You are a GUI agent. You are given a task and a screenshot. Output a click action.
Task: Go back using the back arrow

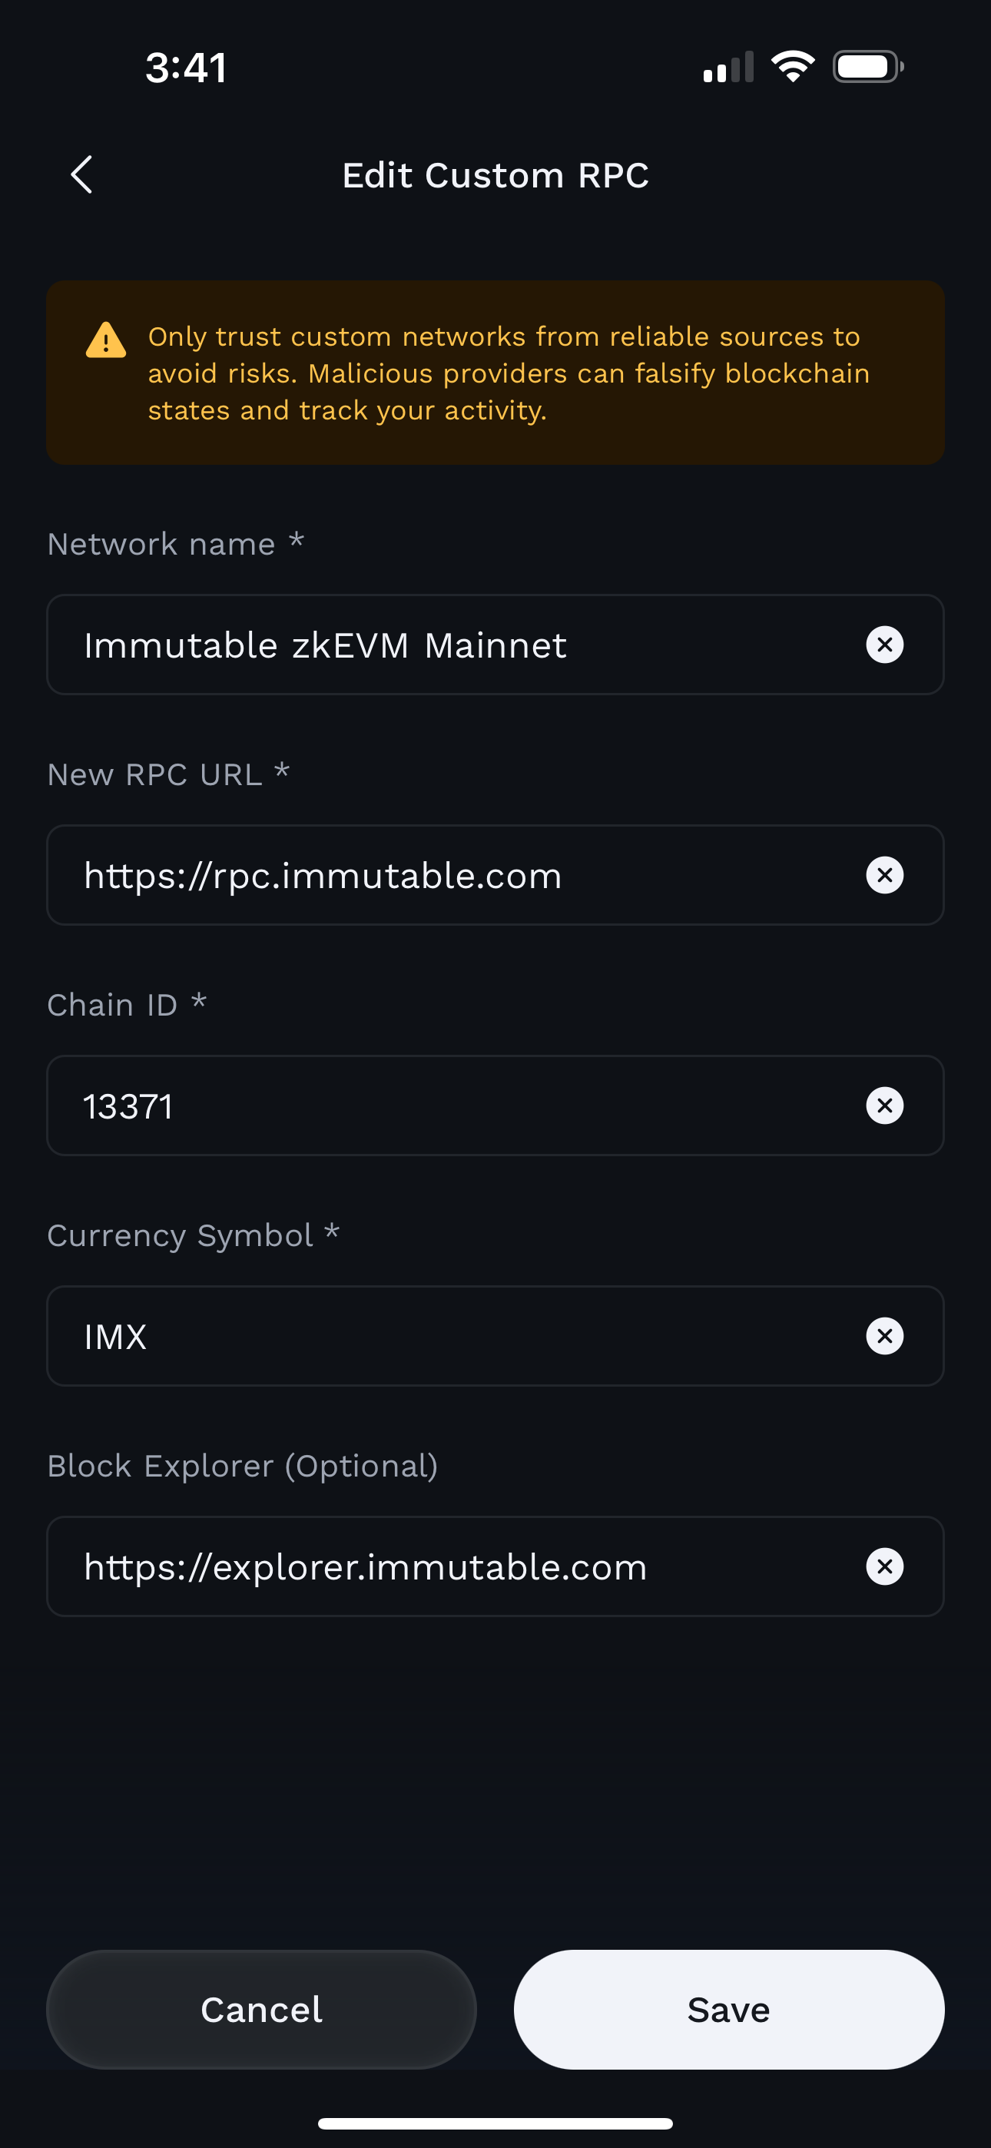point(81,175)
